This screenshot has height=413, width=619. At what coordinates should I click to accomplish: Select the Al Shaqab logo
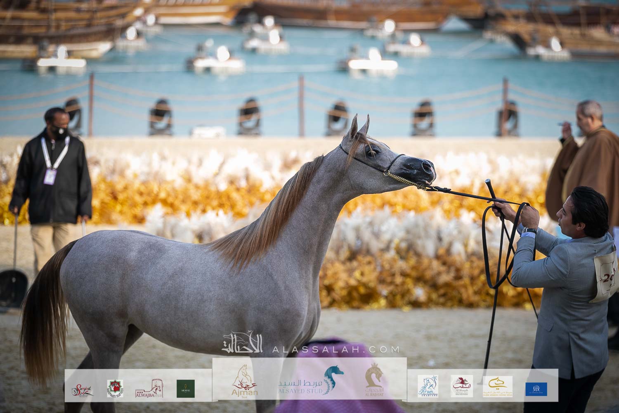point(462,386)
